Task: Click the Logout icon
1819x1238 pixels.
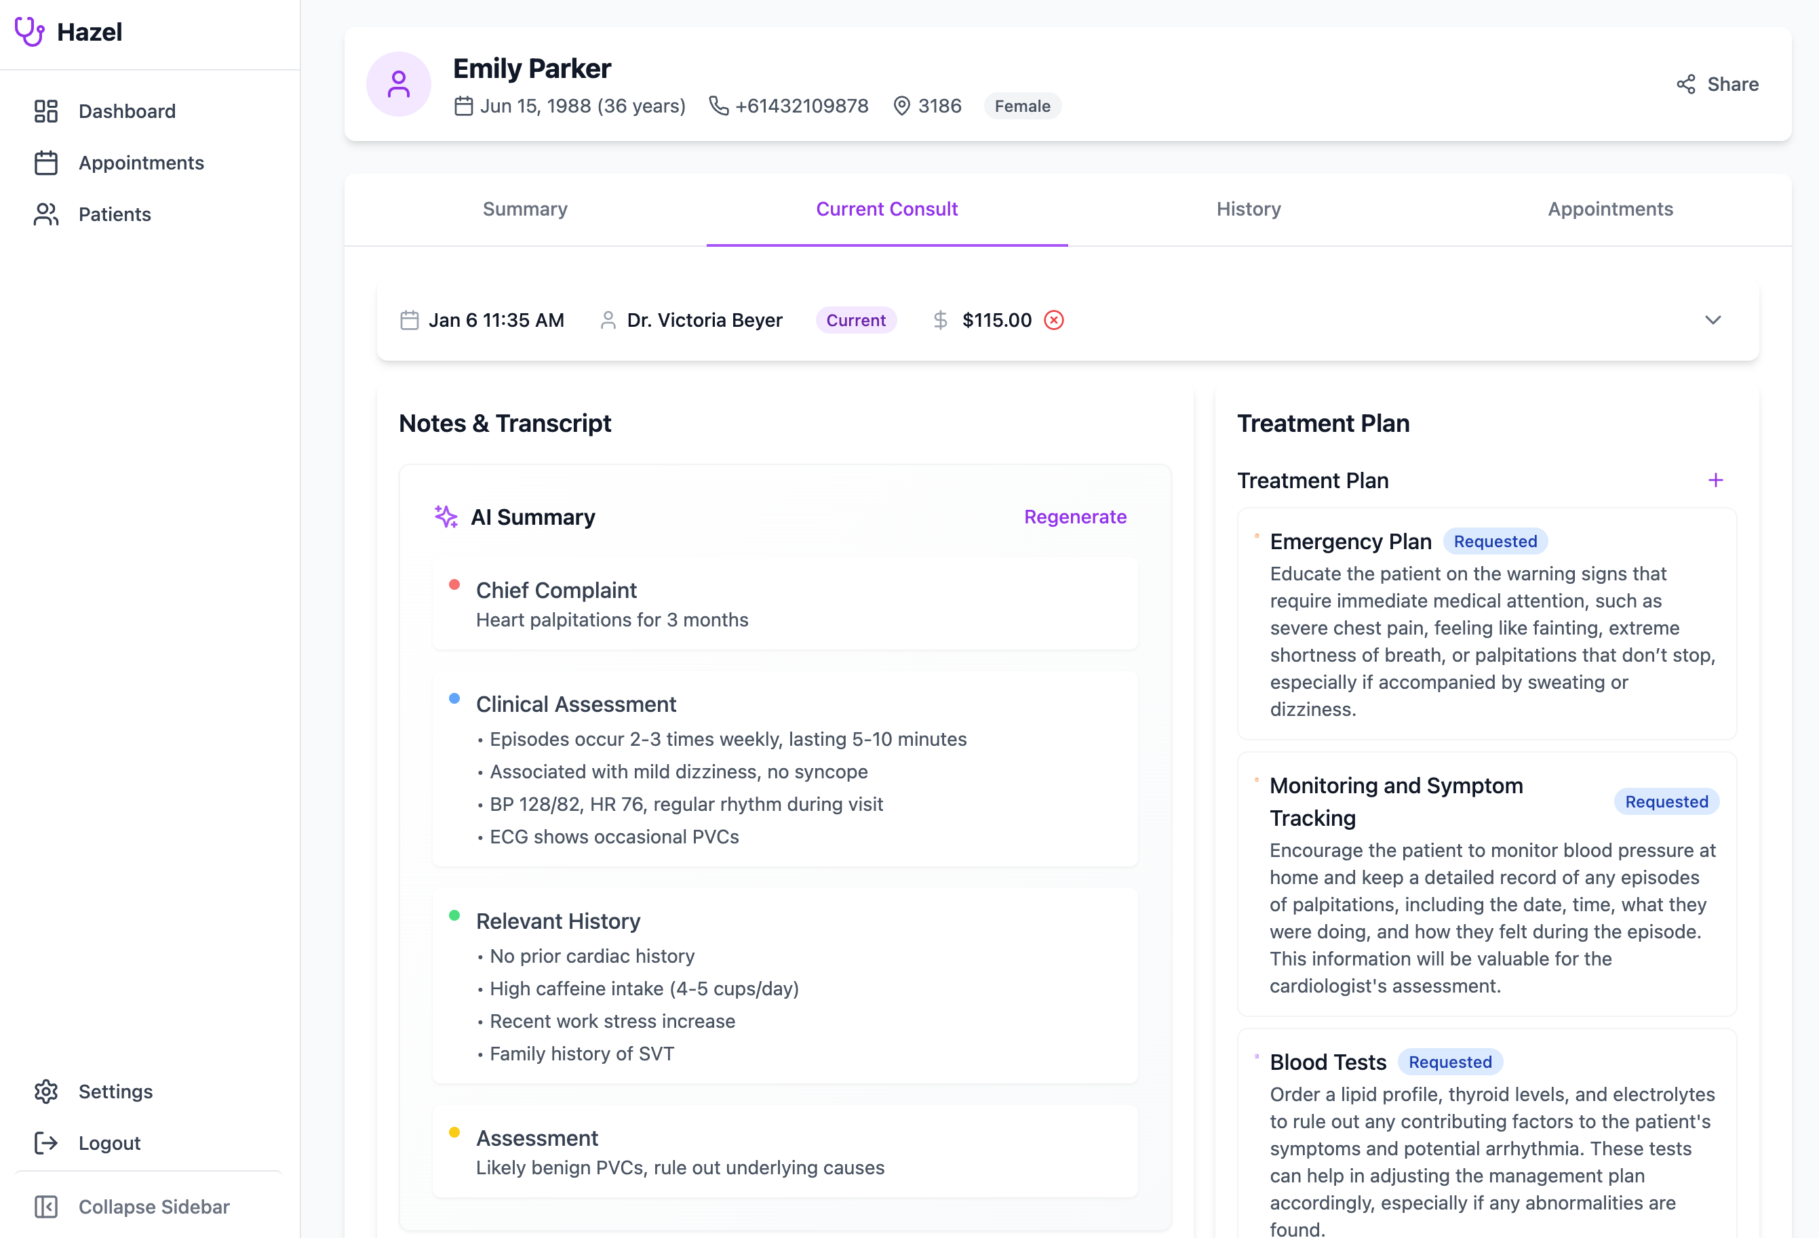Action: (45, 1142)
